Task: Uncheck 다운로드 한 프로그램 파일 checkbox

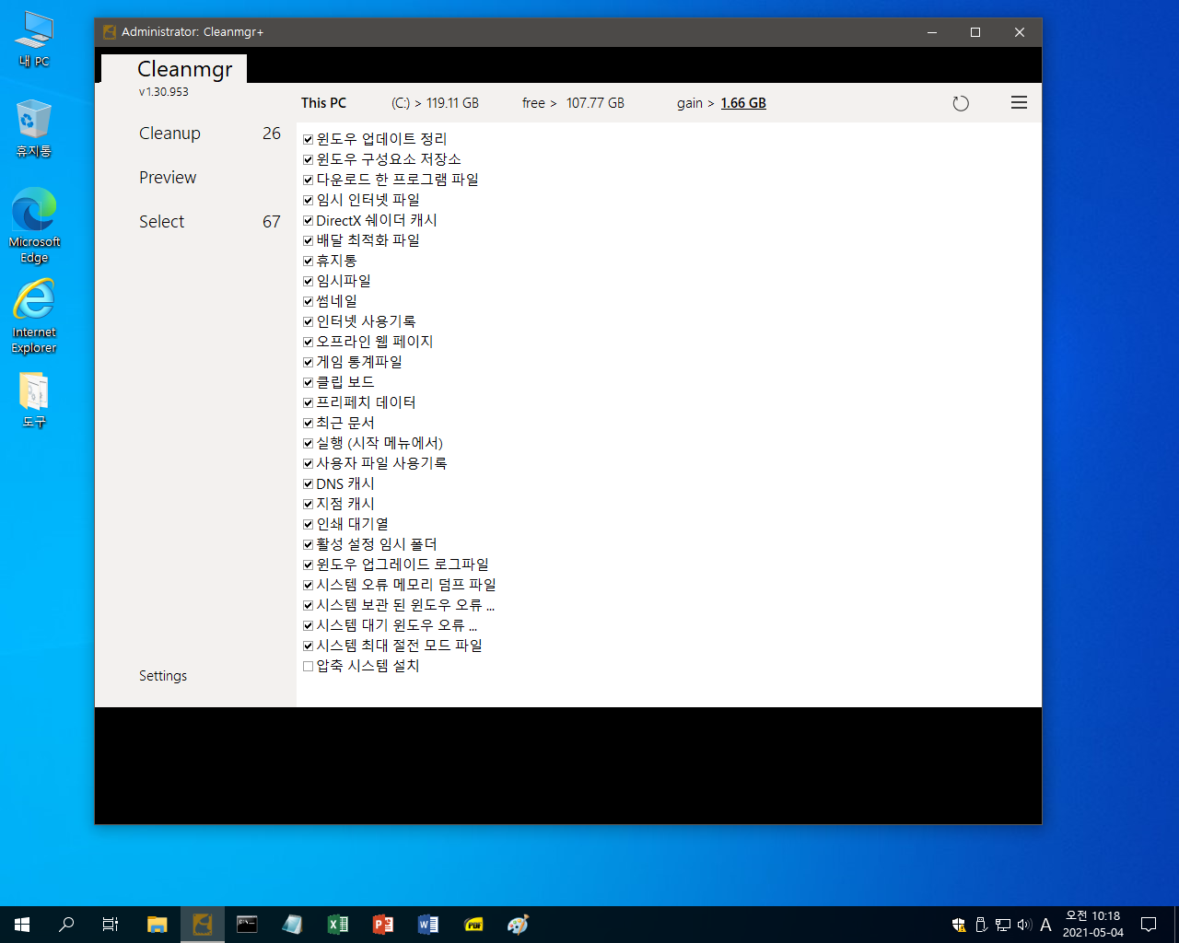Action: 309,180
